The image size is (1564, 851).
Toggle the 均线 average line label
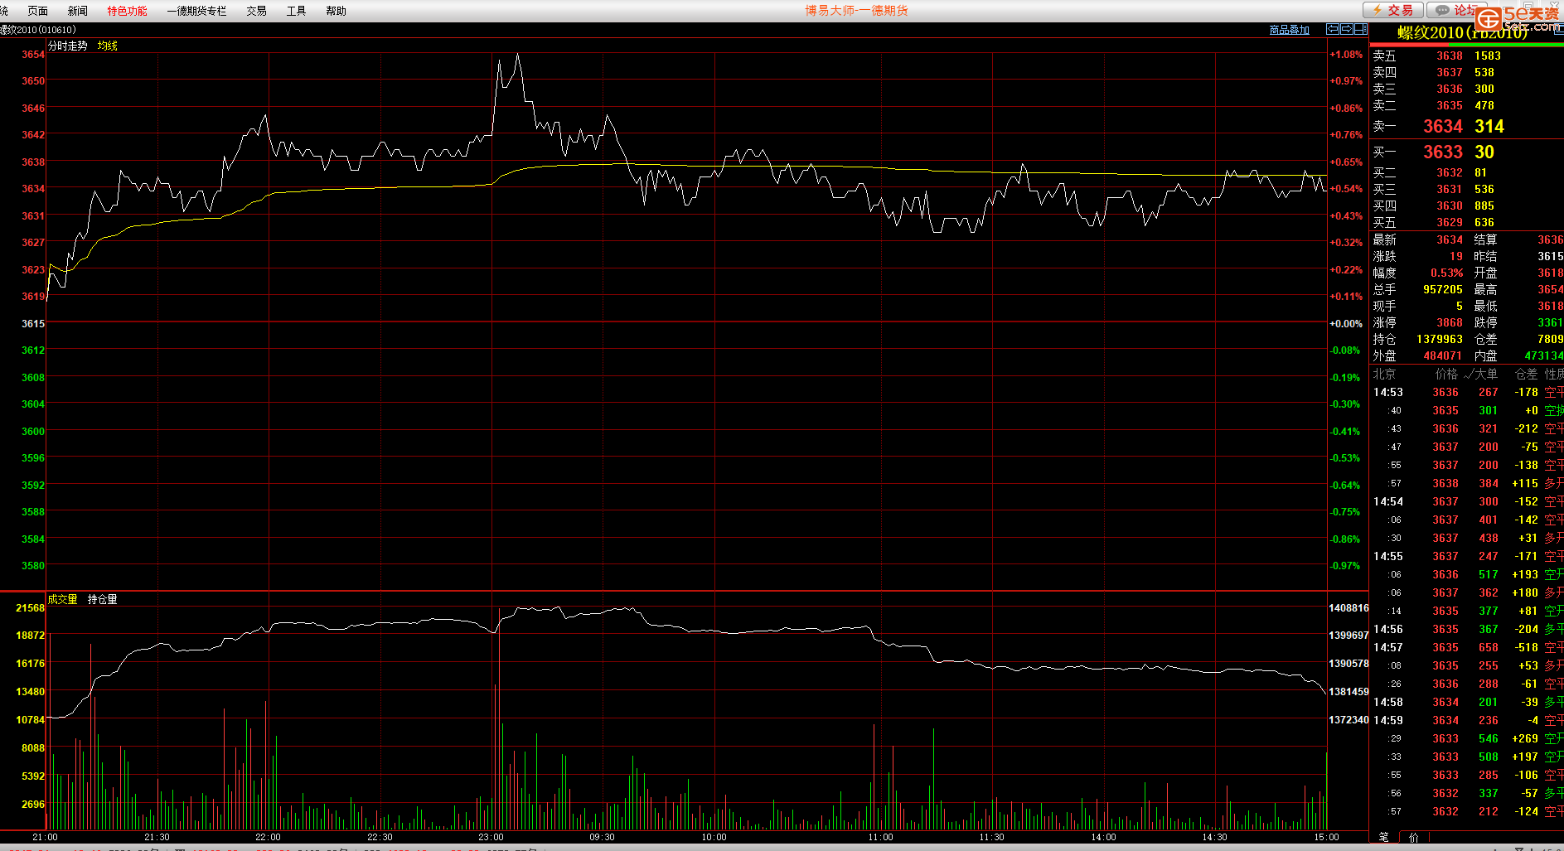tap(107, 46)
